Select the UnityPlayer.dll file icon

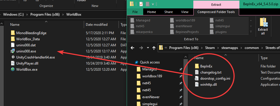point(13,63)
